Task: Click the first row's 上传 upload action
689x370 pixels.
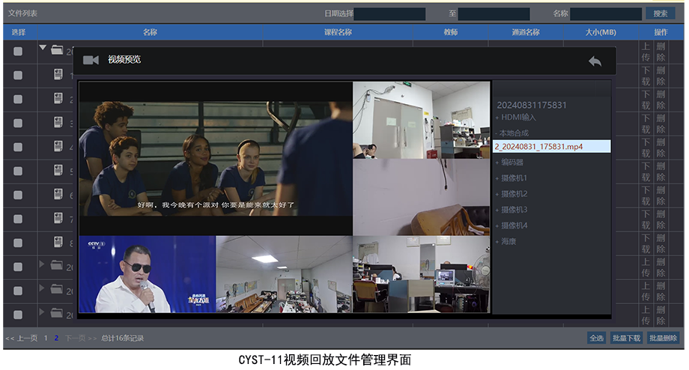Action: pyautogui.click(x=646, y=51)
